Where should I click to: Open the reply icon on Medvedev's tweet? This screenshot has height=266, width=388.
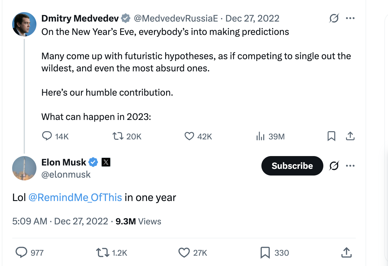click(x=47, y=136)
